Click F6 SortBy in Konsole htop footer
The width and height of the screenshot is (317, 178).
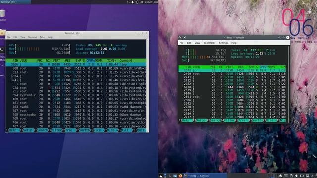point(257,120)
